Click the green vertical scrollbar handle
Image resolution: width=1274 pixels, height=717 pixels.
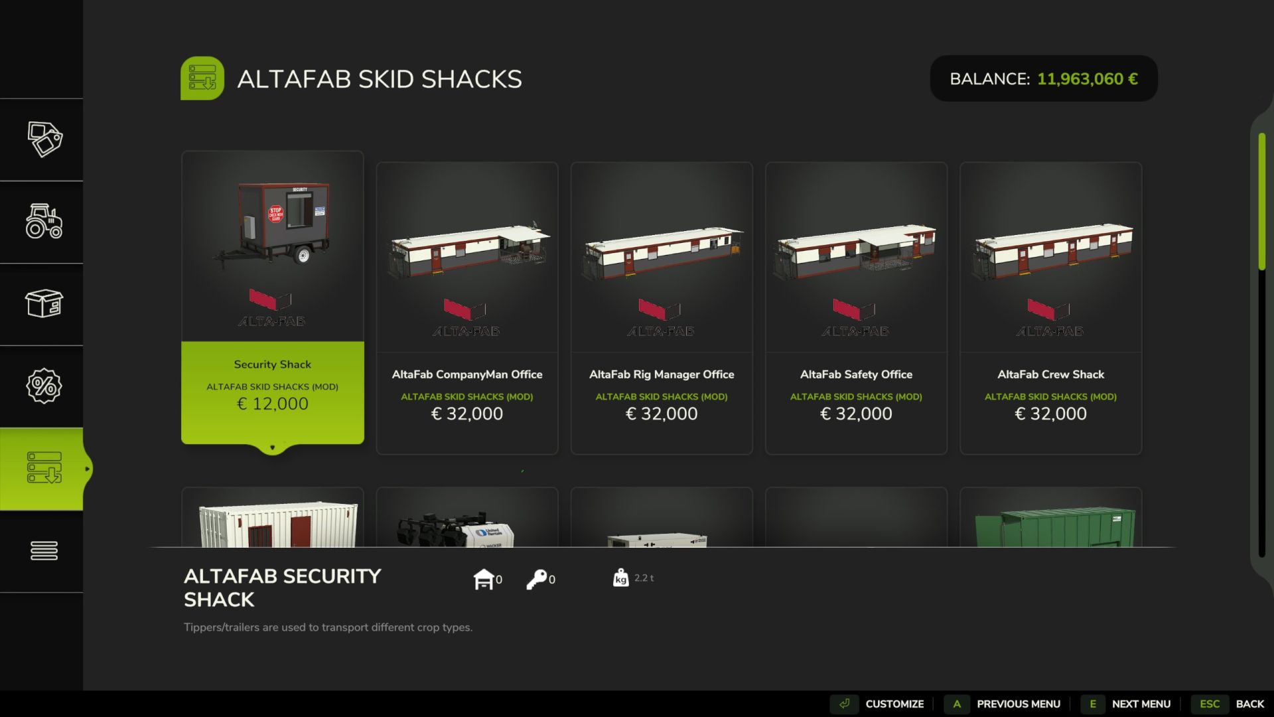(x=1262, y=201)
